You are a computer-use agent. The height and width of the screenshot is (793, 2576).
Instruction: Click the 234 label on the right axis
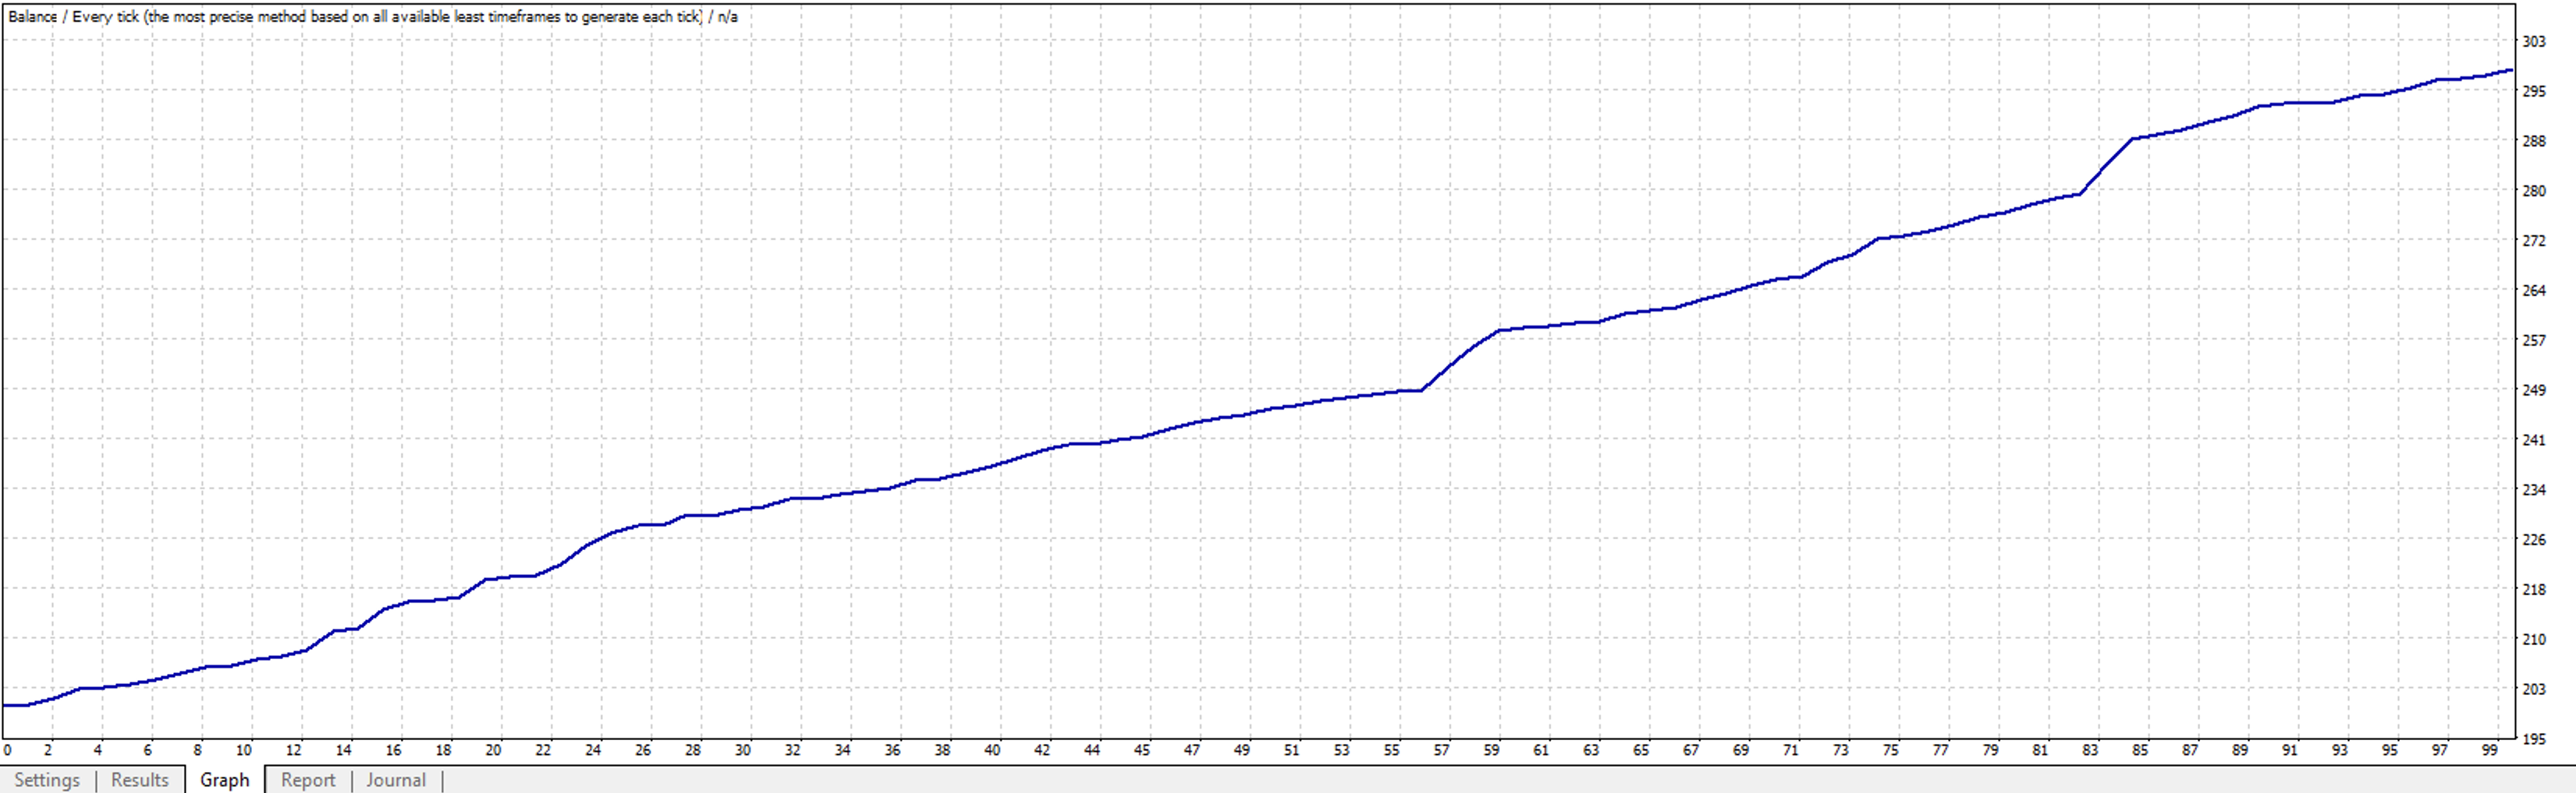pos(2533,489)
